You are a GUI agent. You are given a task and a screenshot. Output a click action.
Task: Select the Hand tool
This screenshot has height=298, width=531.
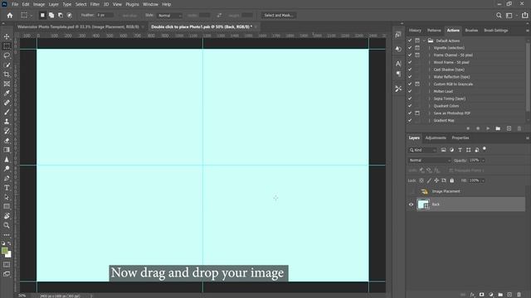[7, 216]
